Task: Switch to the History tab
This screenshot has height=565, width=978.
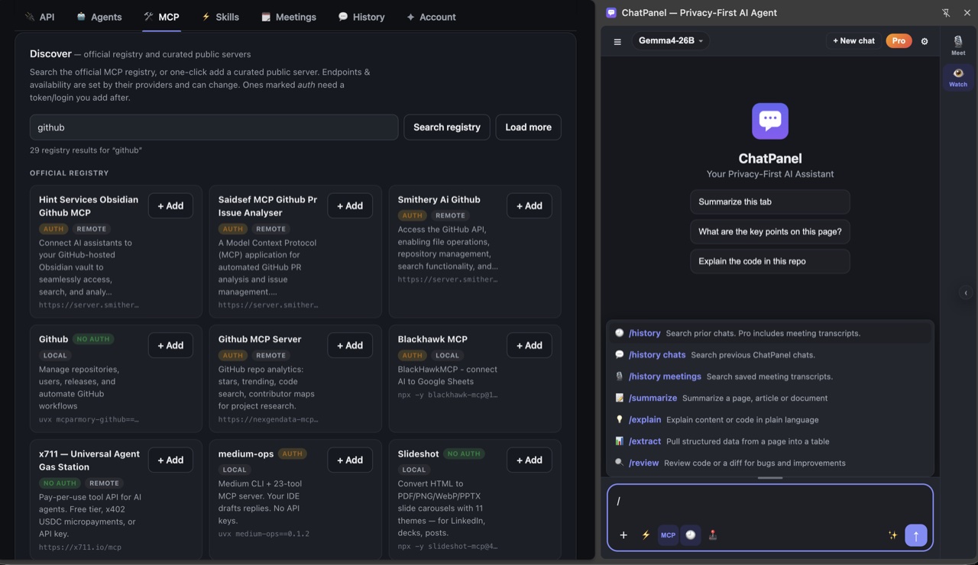Action: (x=361, y=17)
